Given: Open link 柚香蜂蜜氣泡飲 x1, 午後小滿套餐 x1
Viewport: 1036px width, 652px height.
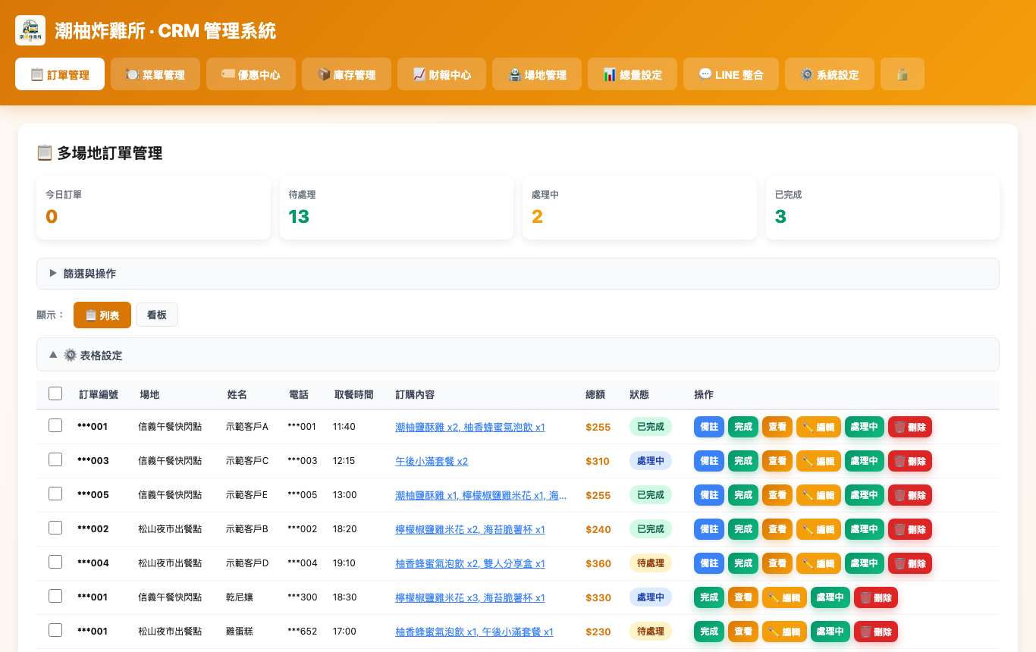Looking at the screenshot, I should point(474,632).
